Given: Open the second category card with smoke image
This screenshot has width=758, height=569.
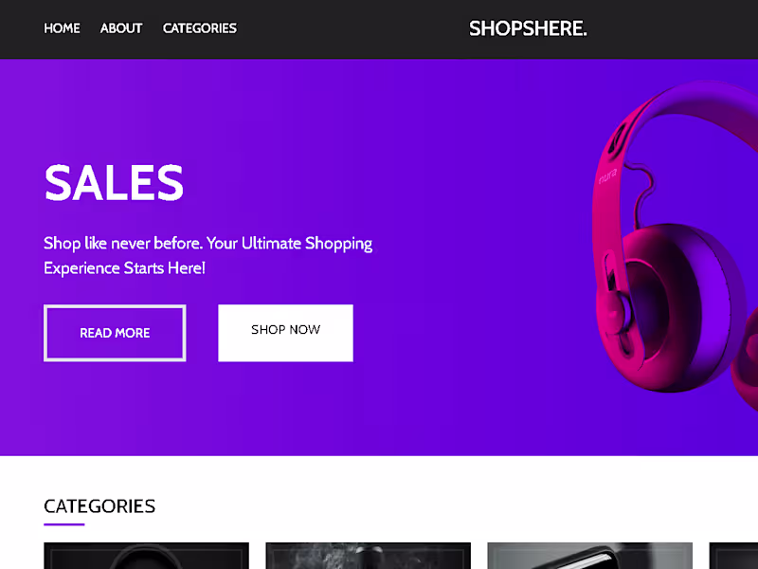Looking at the screenshot, I should (368, 556).
